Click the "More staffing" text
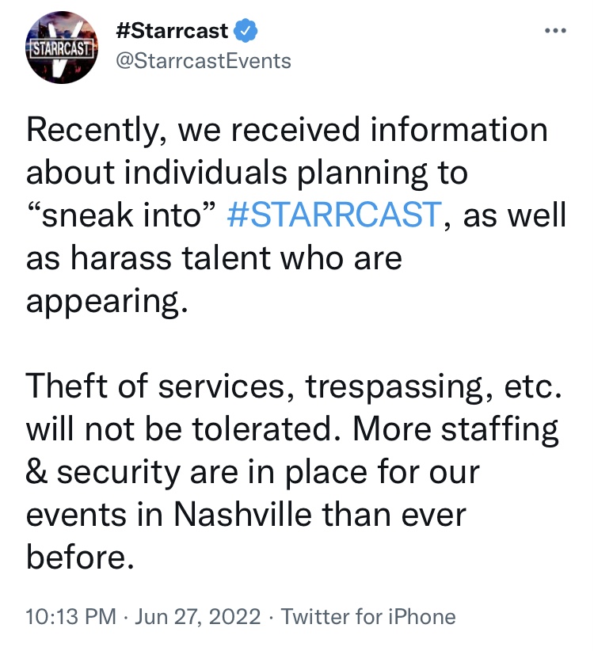This screenshot has height=651, width=594. pyautogui.click(x=456, y=429)
